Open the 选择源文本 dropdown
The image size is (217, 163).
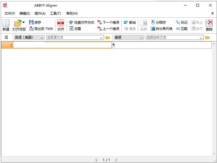[75, 37]
